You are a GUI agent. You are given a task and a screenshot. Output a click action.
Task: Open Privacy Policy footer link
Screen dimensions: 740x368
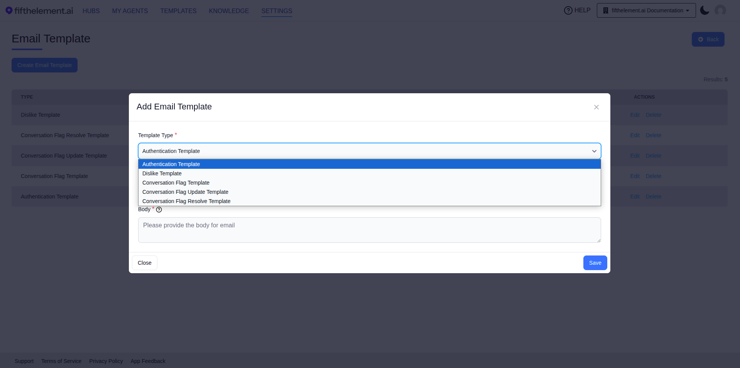(x=106, y=361)
